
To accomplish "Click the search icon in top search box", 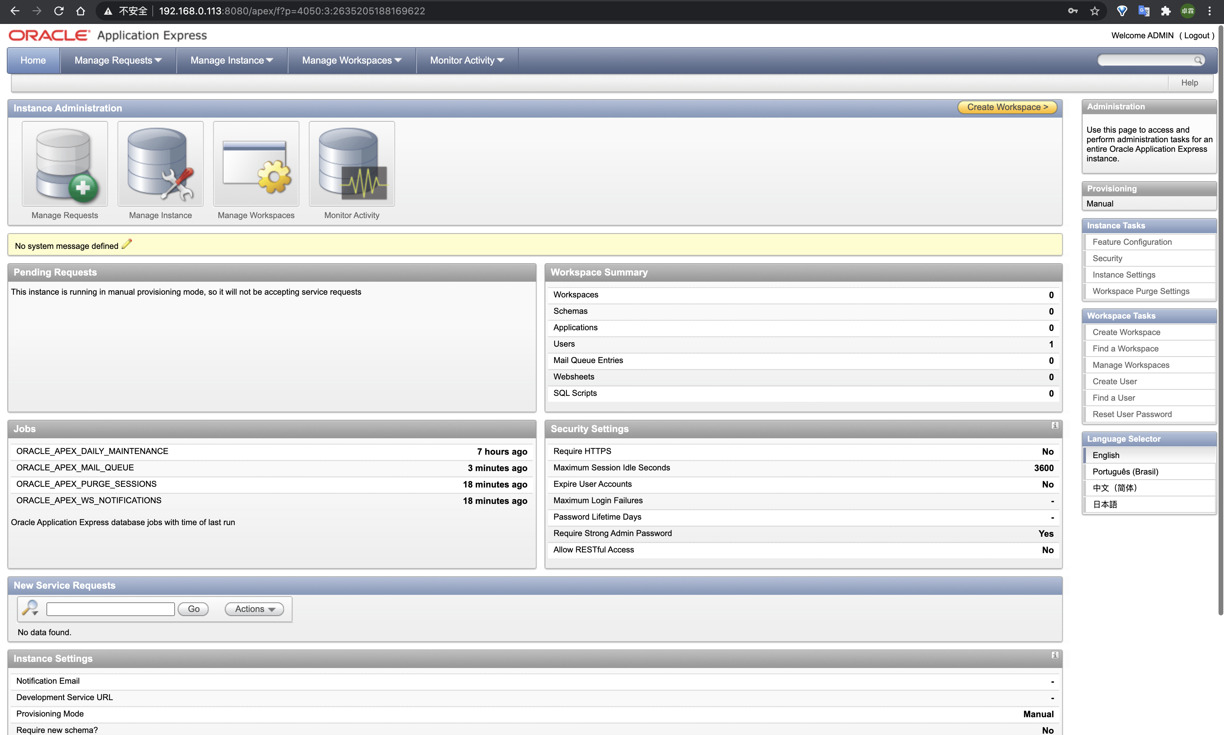I will coord(1198,61).
